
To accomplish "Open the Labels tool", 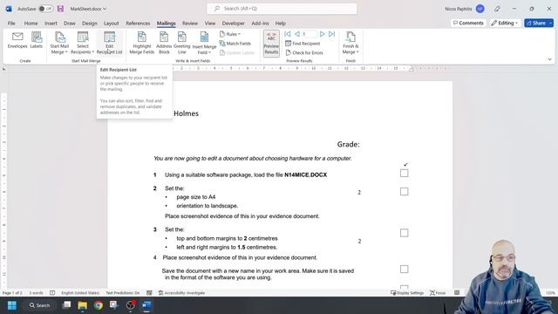I will pos(37,40).
